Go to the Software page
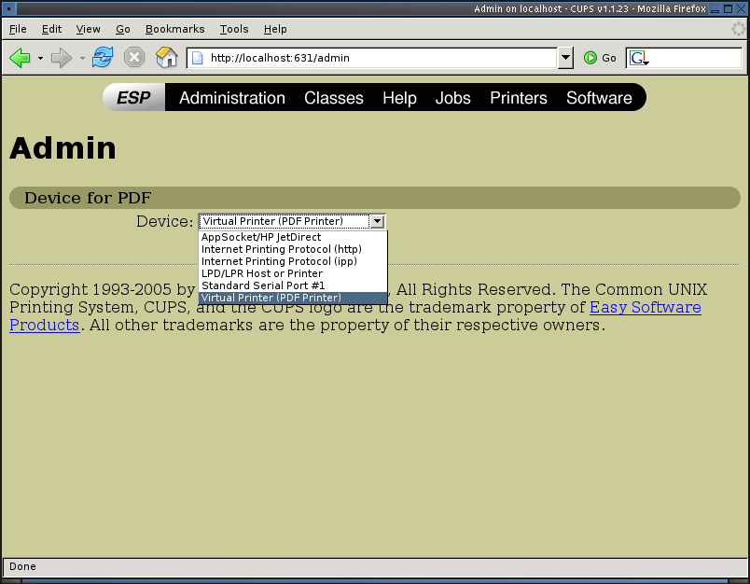 (599, 98)
